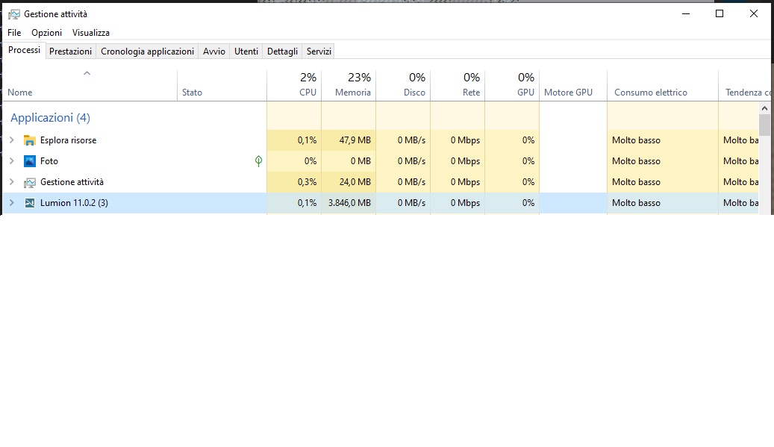The width and height of the screenshot is (774, 447).
Task: Expand the Gestione attività process group
Action: click(12, 182)
